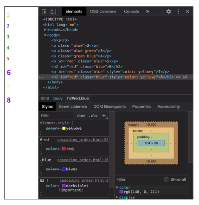Open the darkviolet color swatch picker

[x=64, y=186]
